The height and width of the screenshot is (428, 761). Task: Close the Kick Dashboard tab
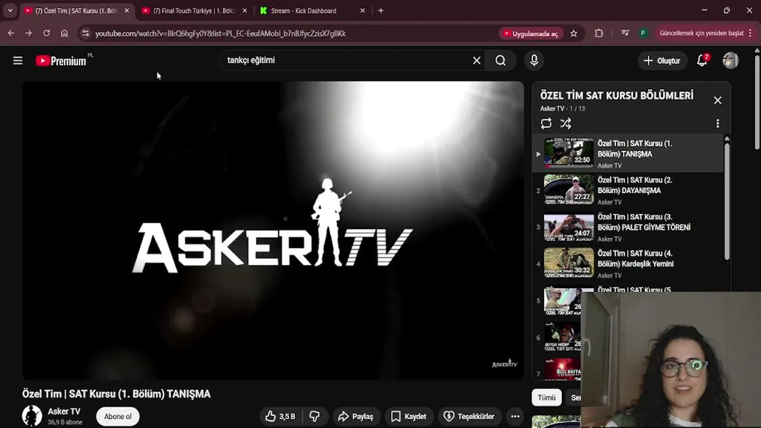[363, 11]
